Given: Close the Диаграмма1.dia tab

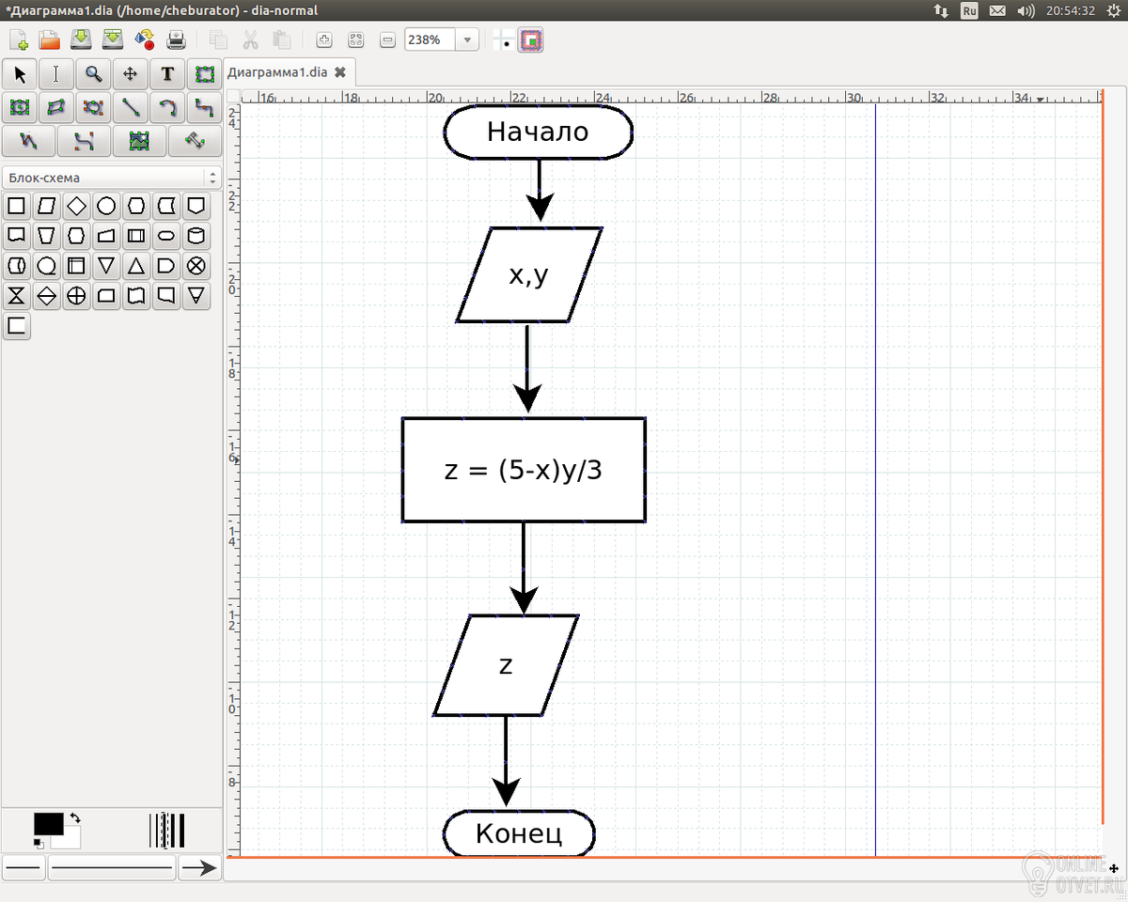Looking at the screenshot, I should [x=340, y=71].
